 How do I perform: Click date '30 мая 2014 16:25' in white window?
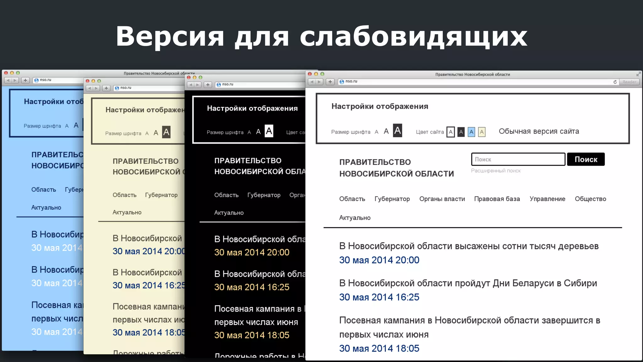(379, 297)
